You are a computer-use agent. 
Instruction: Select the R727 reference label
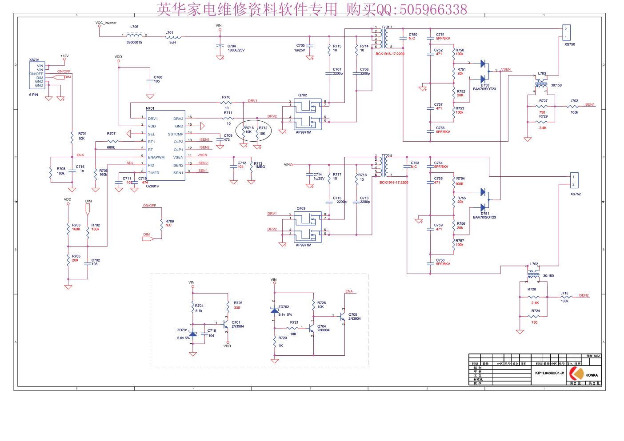(543, 101)
